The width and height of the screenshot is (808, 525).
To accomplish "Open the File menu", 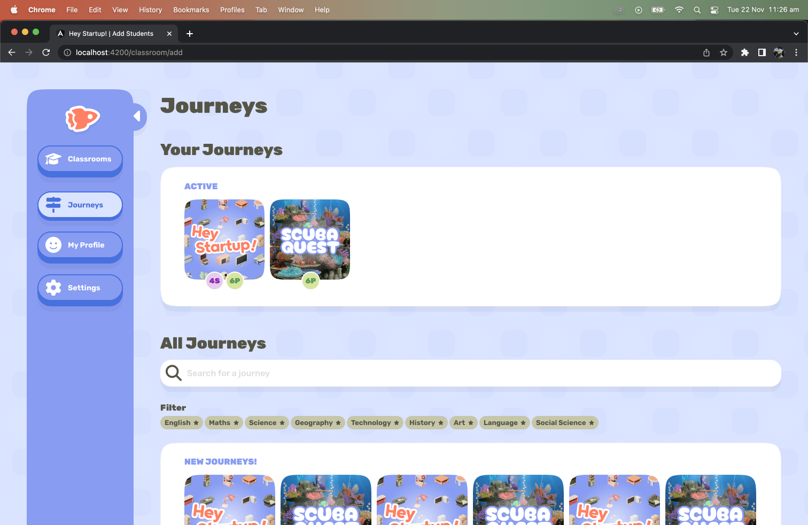I will click(72, 10).
